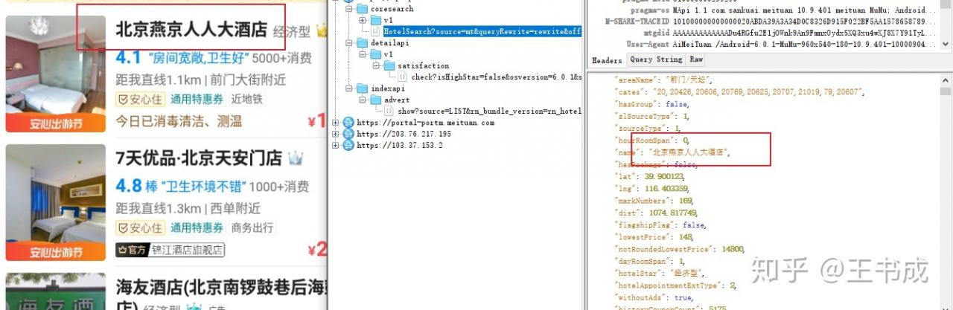Click the HotelSearch request file icon
Viewport: 953px width, 310px height.
376,32
